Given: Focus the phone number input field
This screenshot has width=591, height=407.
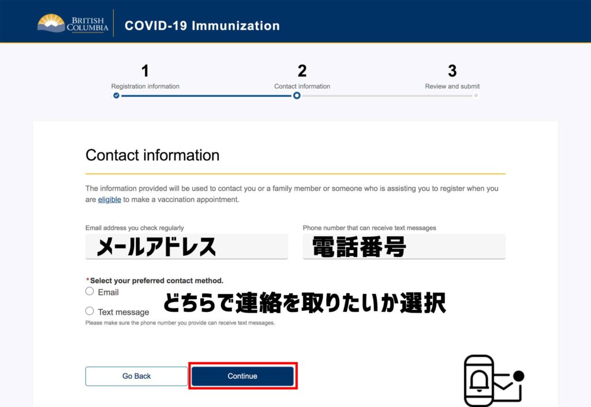Looking at the screenshot, I should [404, 247].
